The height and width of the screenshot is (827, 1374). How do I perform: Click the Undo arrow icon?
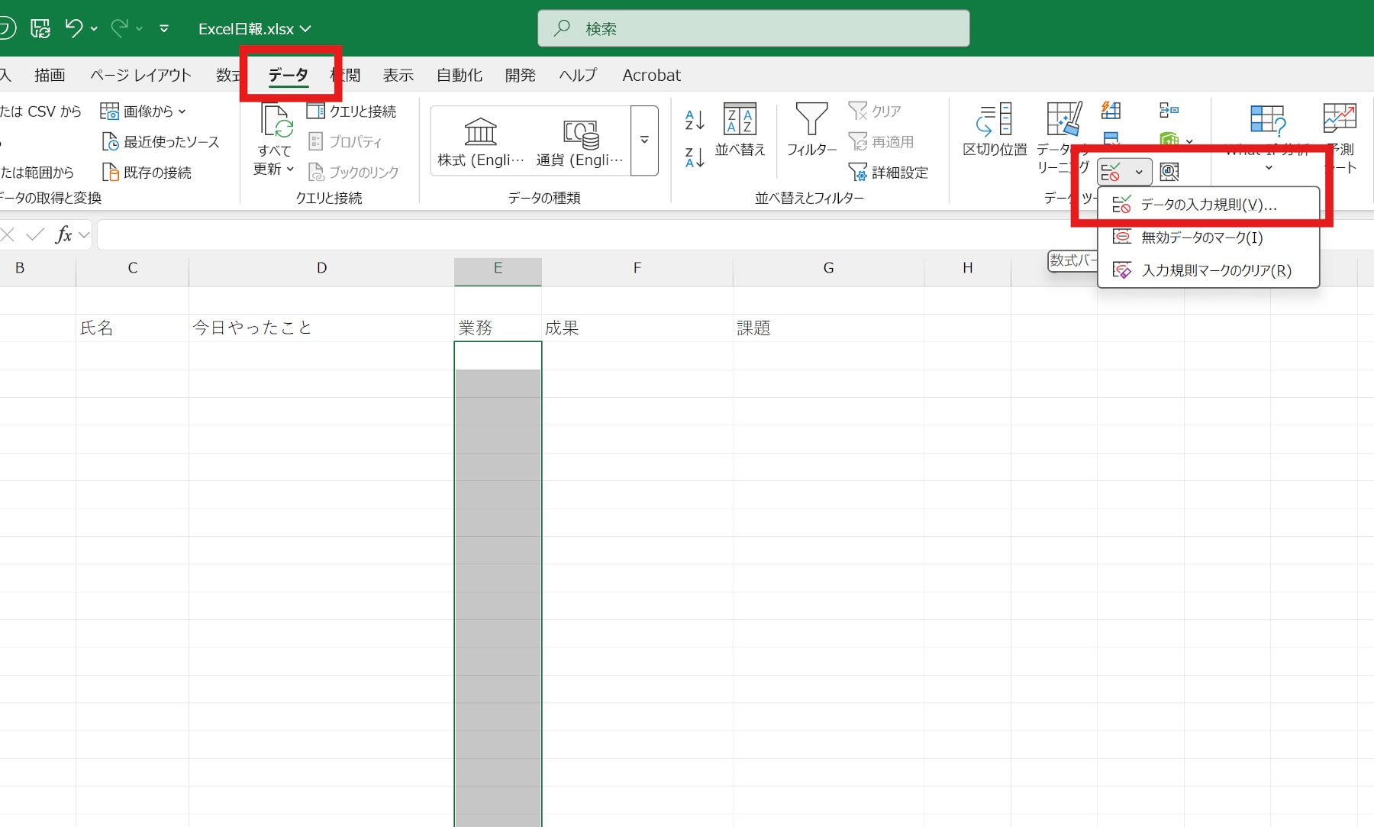click(74, 29)
